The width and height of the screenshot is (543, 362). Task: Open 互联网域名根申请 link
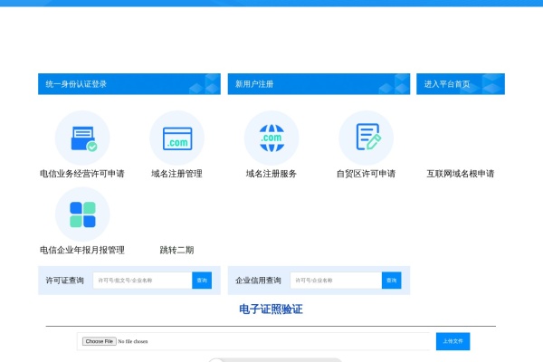pos(461,174)
